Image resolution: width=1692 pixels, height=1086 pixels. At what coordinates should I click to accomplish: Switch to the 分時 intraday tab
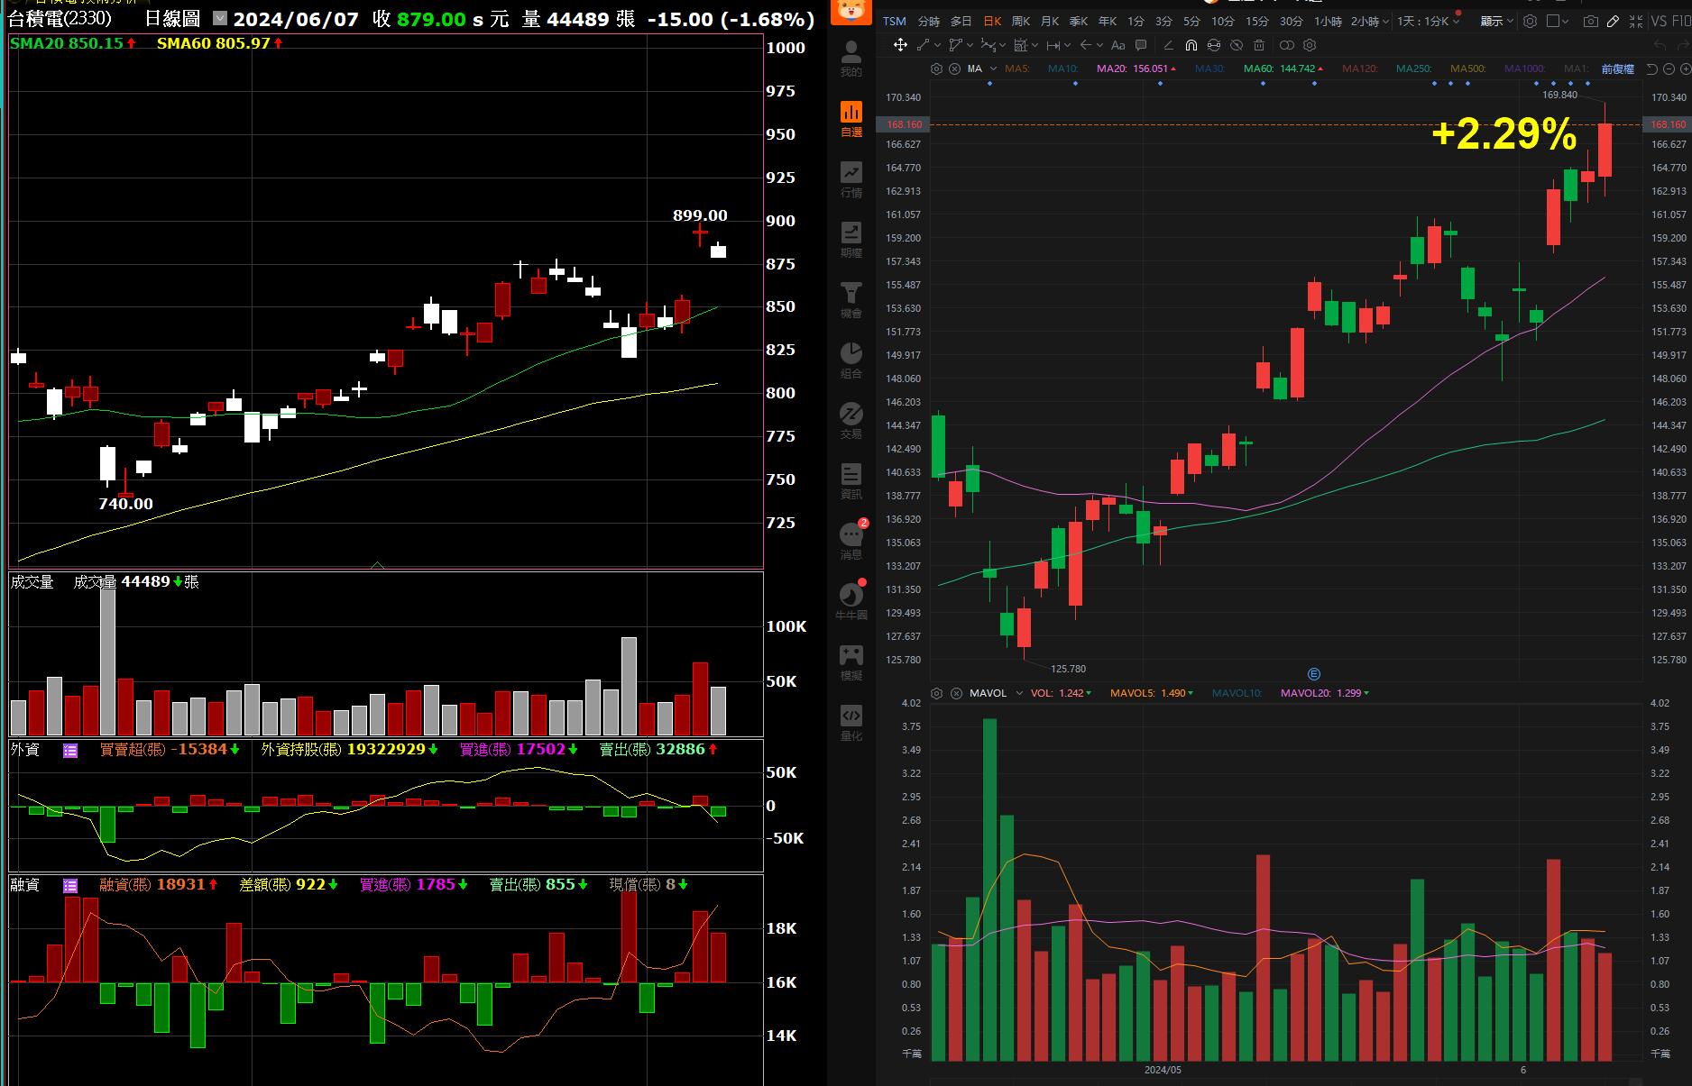[x=929, y=21]
